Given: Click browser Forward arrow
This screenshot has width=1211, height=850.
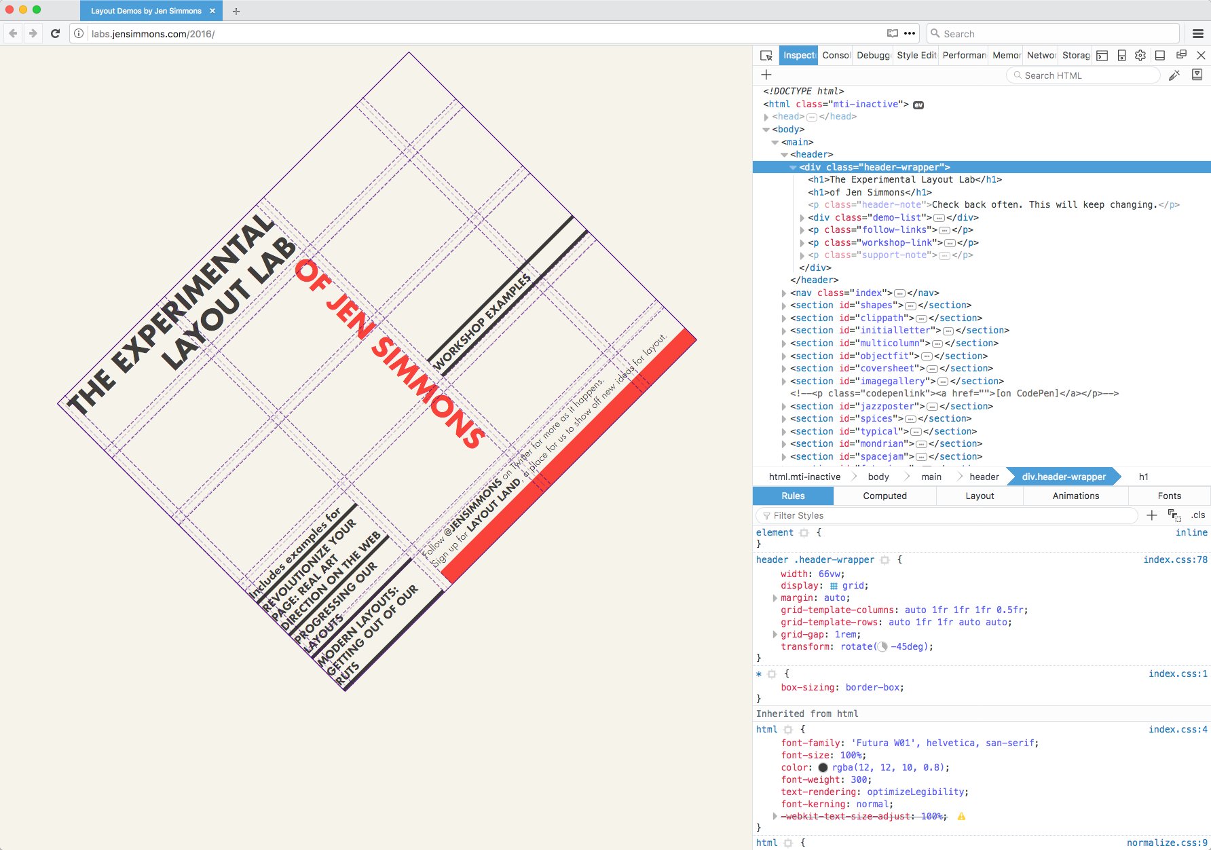Looking at the screenshot, I should pos(33,33).
